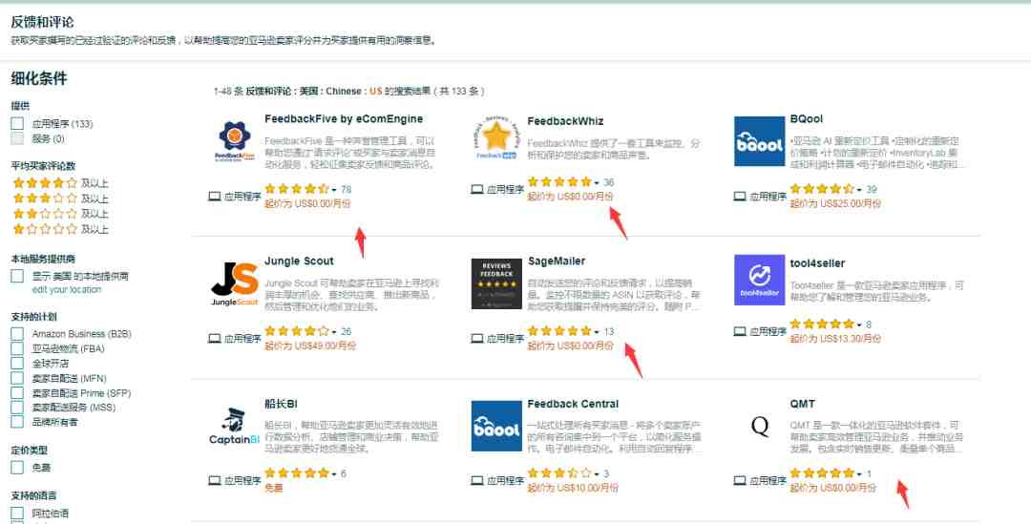This screenshot has width=1031, height=524.
Task: Check 卖家配送服务 (MSS) filter
Action: click(18, 407)
